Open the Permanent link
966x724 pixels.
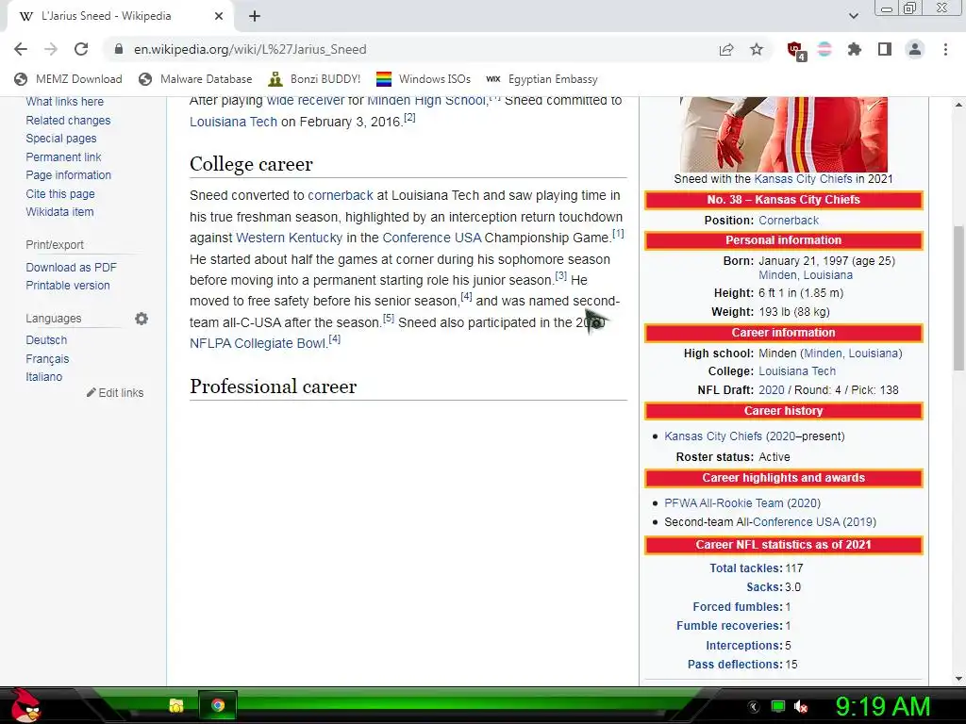(x=63, y=157)
